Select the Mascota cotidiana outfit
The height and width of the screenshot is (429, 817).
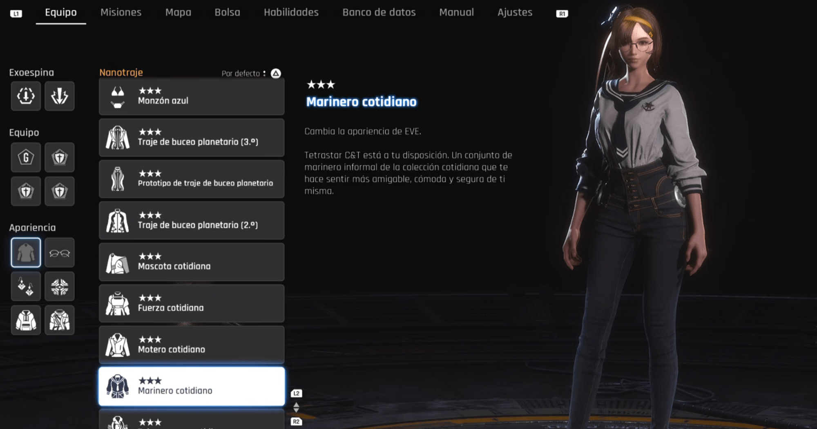point(192,262)
